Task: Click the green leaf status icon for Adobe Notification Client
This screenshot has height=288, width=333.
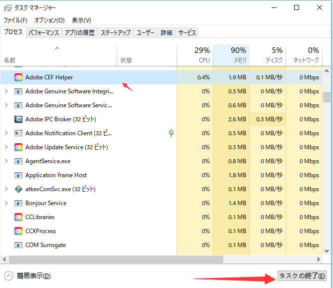Action: point(171,133)
